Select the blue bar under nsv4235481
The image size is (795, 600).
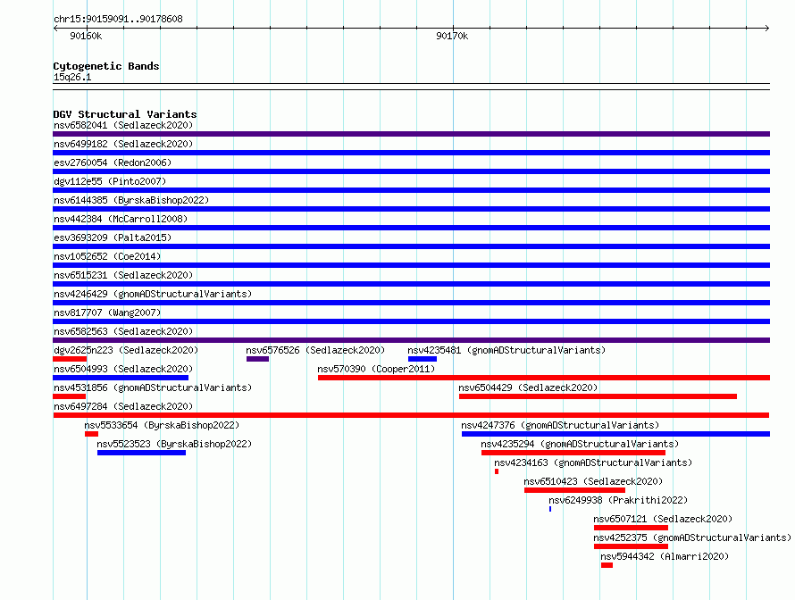pyautogui.click(x=423, y=359)
